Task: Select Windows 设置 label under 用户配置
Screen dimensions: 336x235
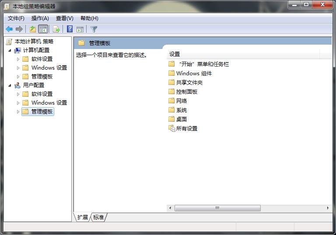Action: point(49,103)
